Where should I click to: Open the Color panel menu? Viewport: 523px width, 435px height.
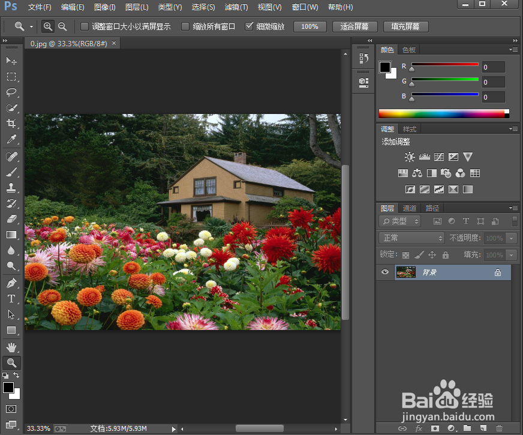tap(513, 49)
